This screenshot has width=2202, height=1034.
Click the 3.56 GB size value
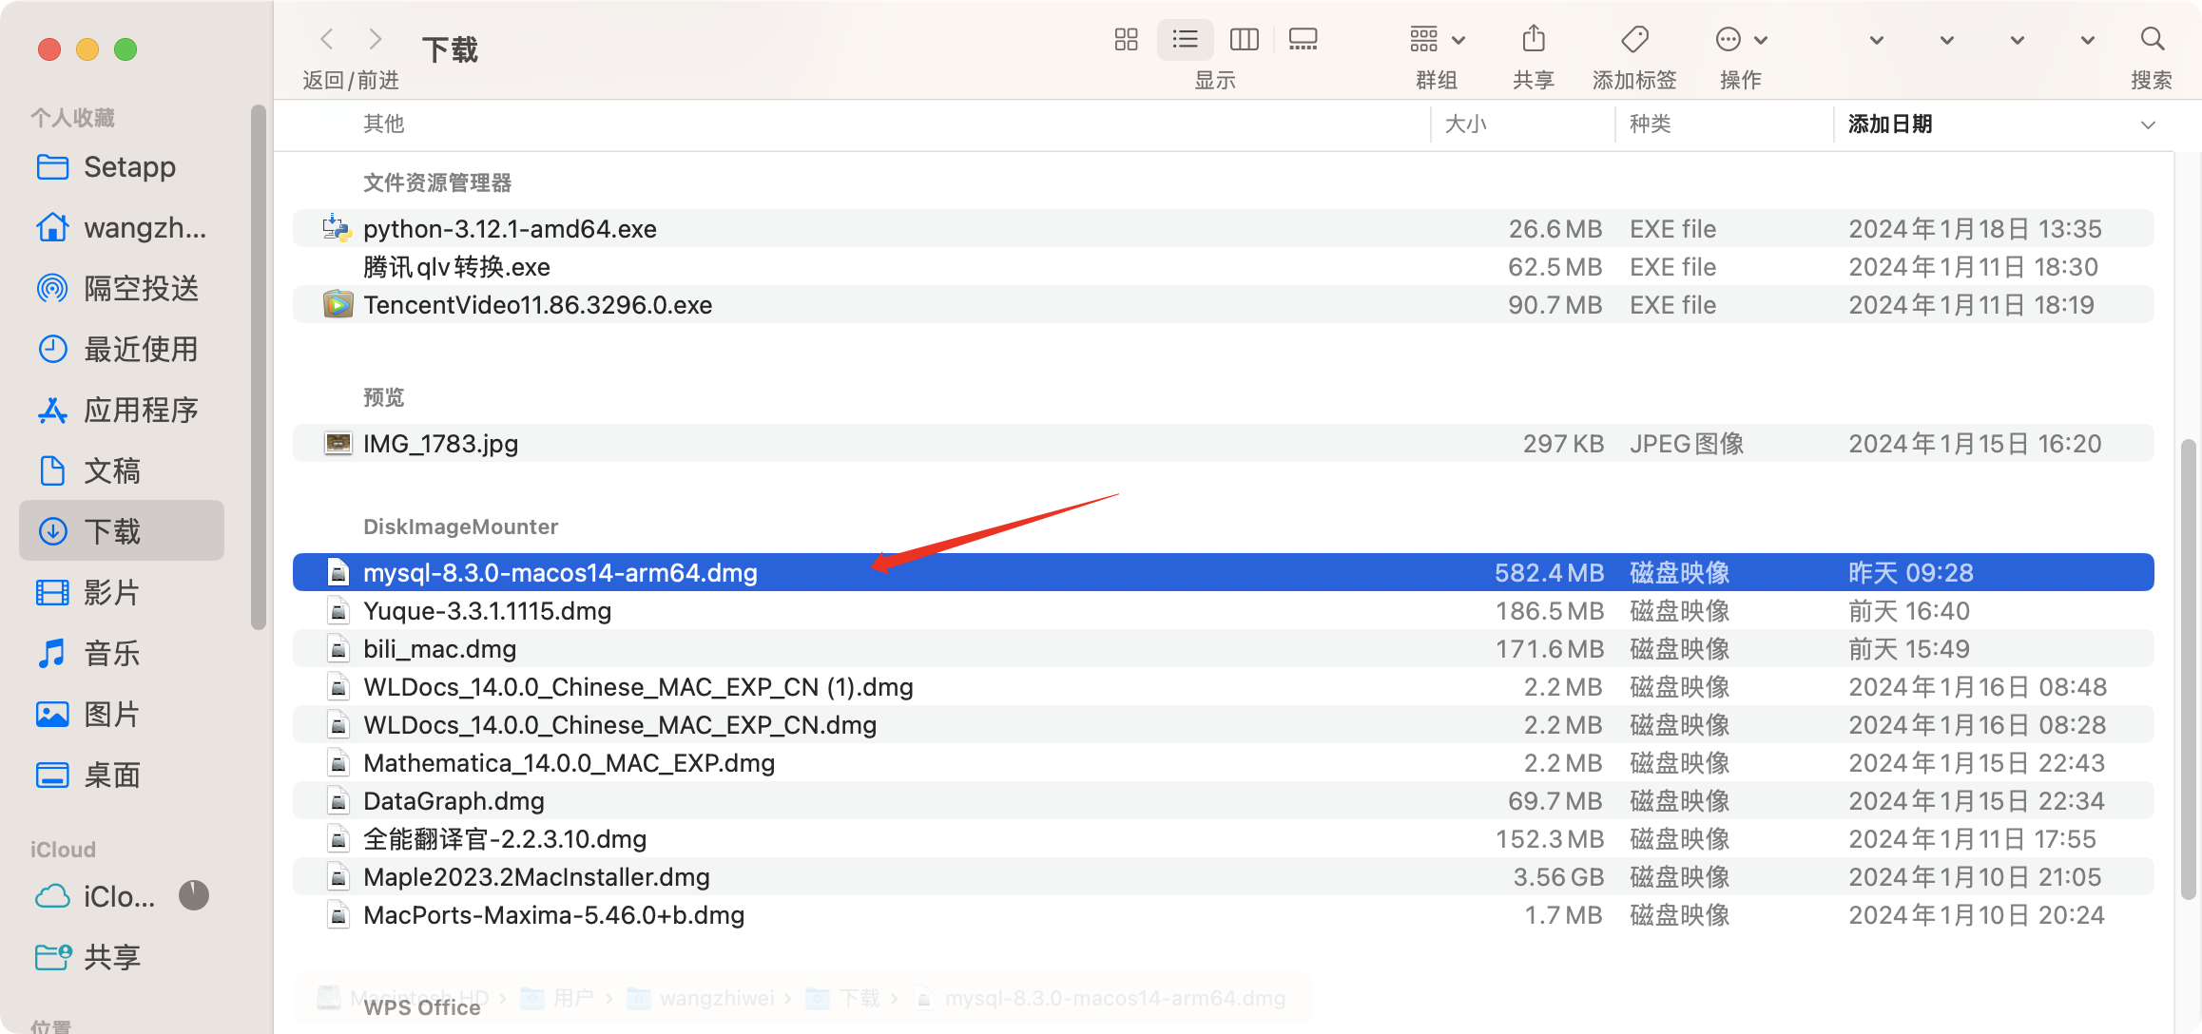(1558, 877)
